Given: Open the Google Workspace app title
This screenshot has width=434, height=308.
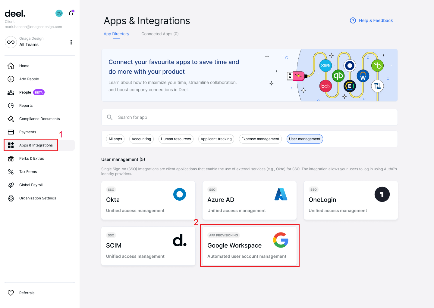Looking at the screenshot, I should tap(234, 246).
